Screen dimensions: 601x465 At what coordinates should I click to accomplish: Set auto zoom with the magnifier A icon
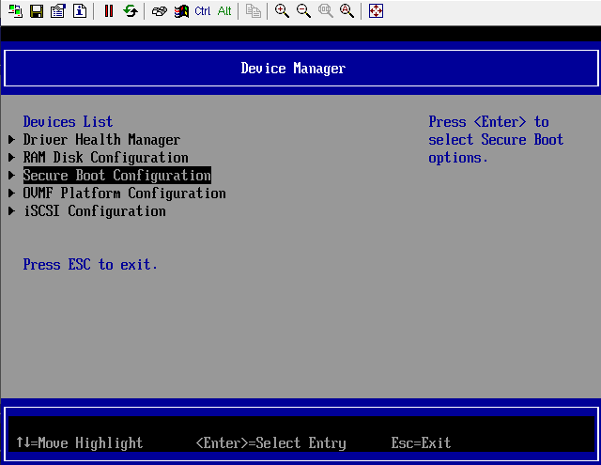(x=347, y=11)
